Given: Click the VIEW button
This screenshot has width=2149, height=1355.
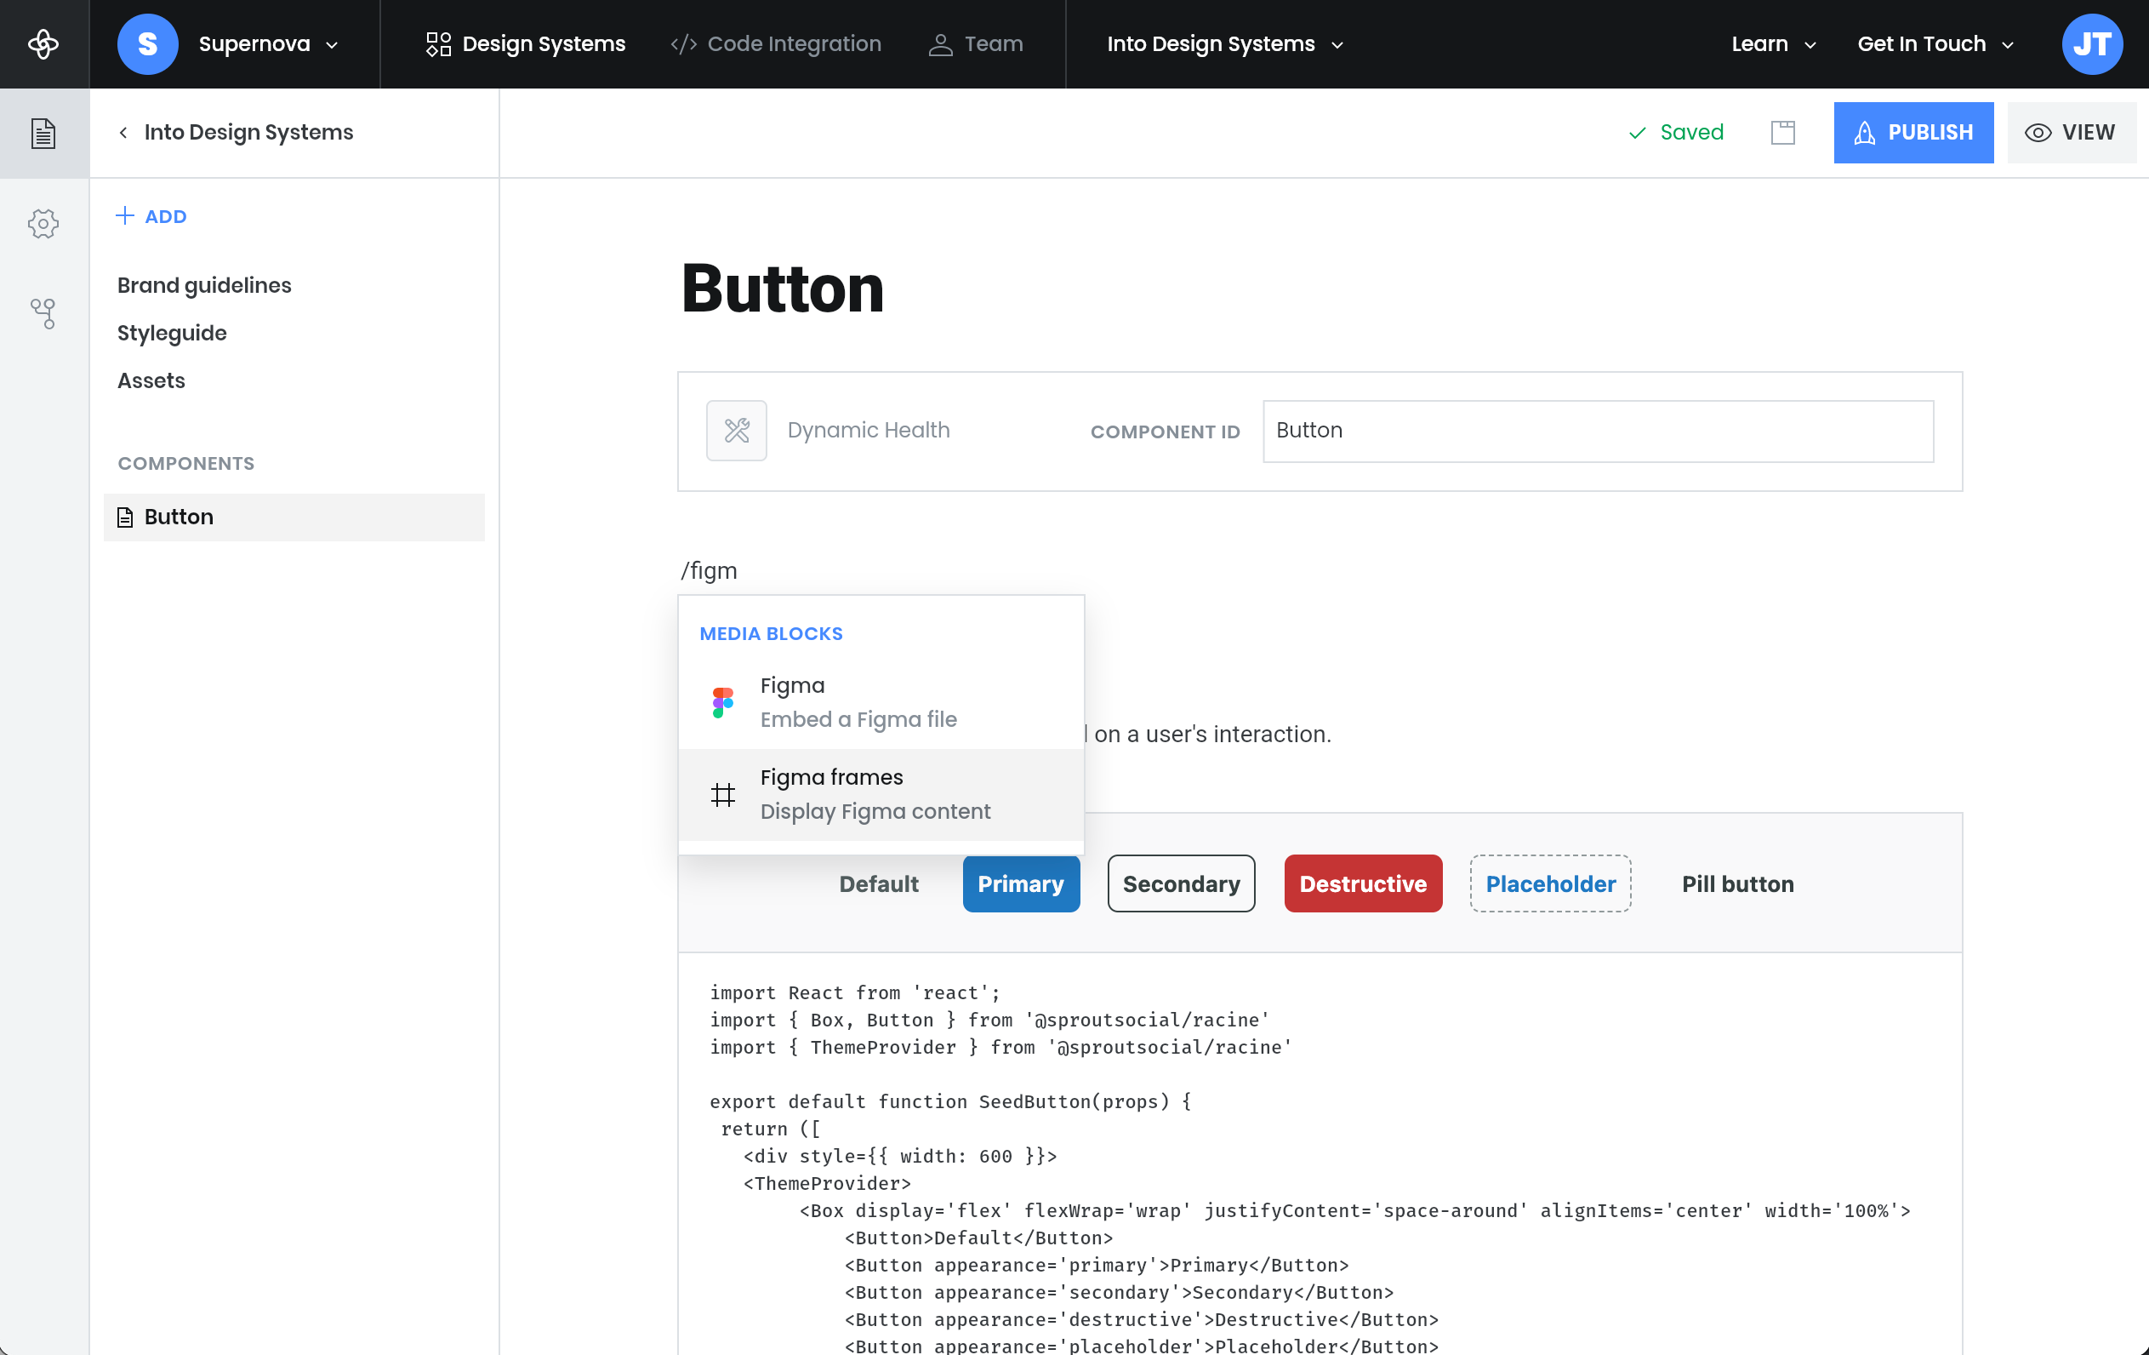Looking at the screenshot, I should coord(2071,132).
